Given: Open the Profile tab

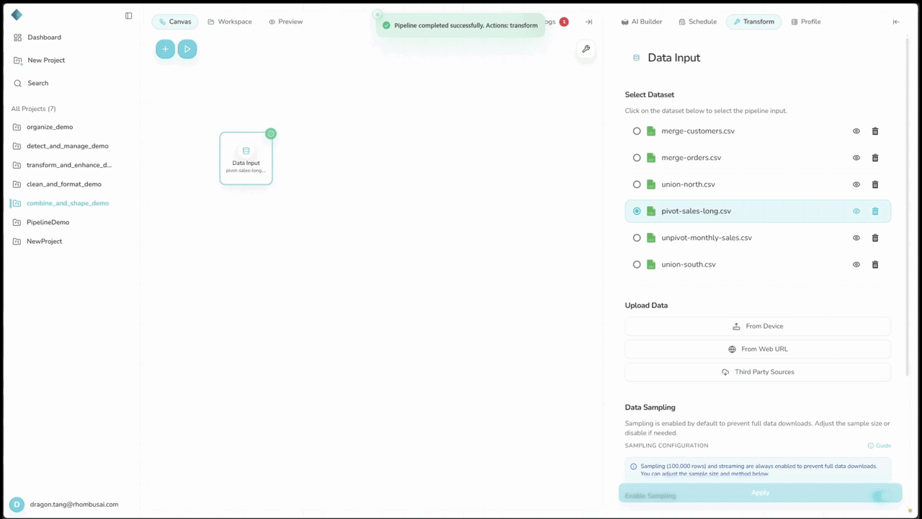Looking at the screenshot, I should click(806, 22).
